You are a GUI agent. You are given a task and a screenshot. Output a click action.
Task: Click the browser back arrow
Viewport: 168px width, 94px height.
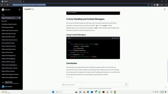tap(2, 5)
